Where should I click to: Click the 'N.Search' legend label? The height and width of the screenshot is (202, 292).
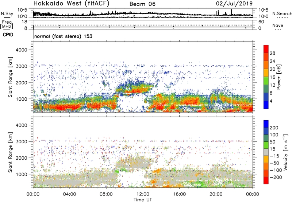[x=282, y=13]
